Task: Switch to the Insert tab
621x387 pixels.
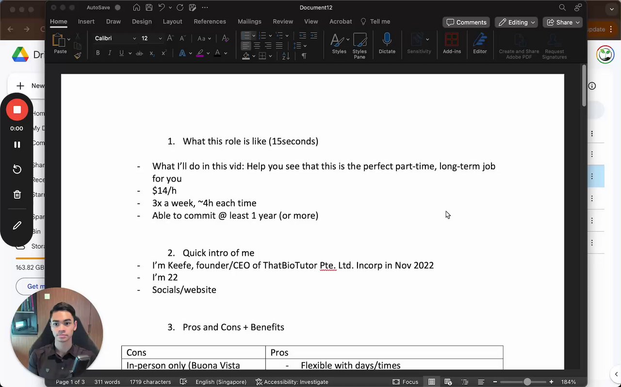Action: (86, 21)
